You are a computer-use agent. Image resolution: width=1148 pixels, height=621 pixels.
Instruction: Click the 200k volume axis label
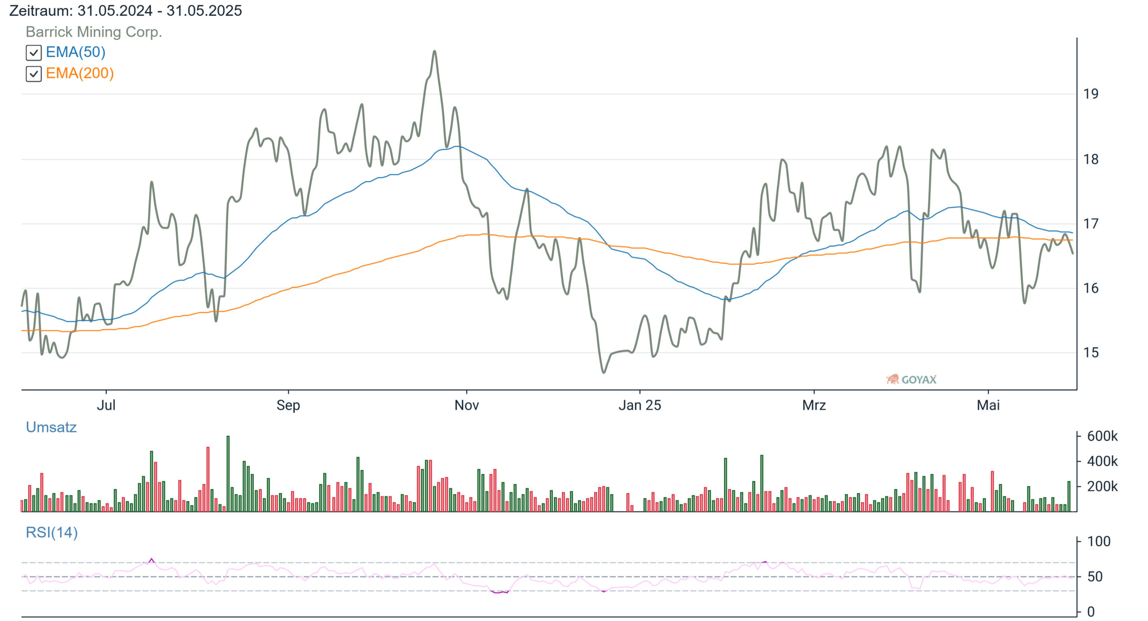(1102, 486)
